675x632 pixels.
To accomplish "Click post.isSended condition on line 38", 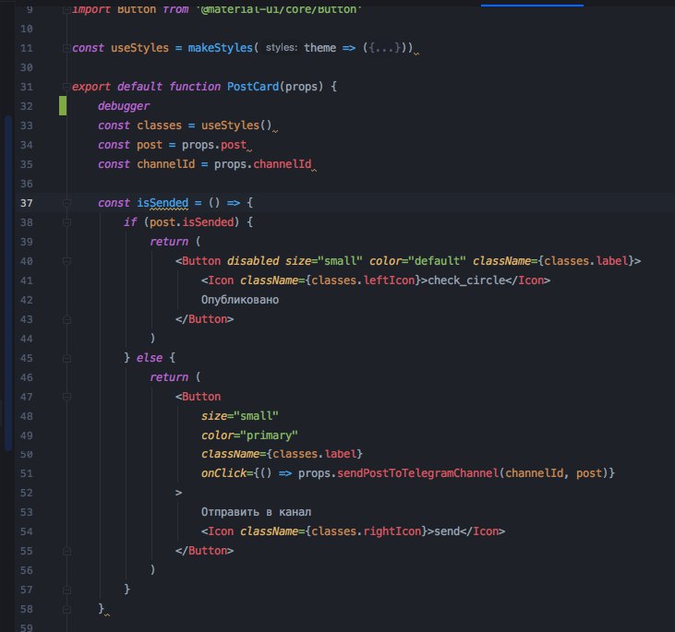I will (x=191, y=222).
